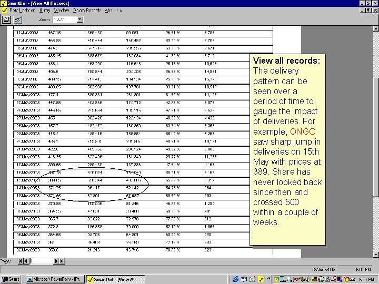Click the price cell 467.15

(x=54, y=33)
